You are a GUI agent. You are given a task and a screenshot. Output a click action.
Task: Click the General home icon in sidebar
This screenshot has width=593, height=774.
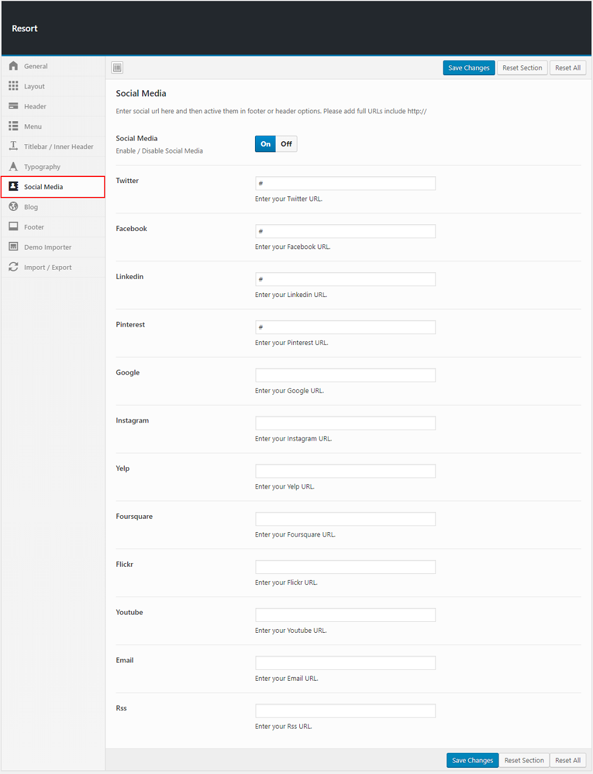13,66
